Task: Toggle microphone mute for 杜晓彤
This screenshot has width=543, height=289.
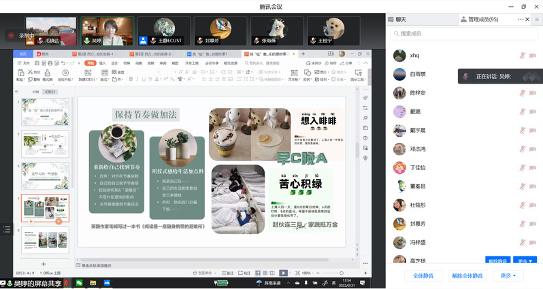Action: click(x=523, y=205)
